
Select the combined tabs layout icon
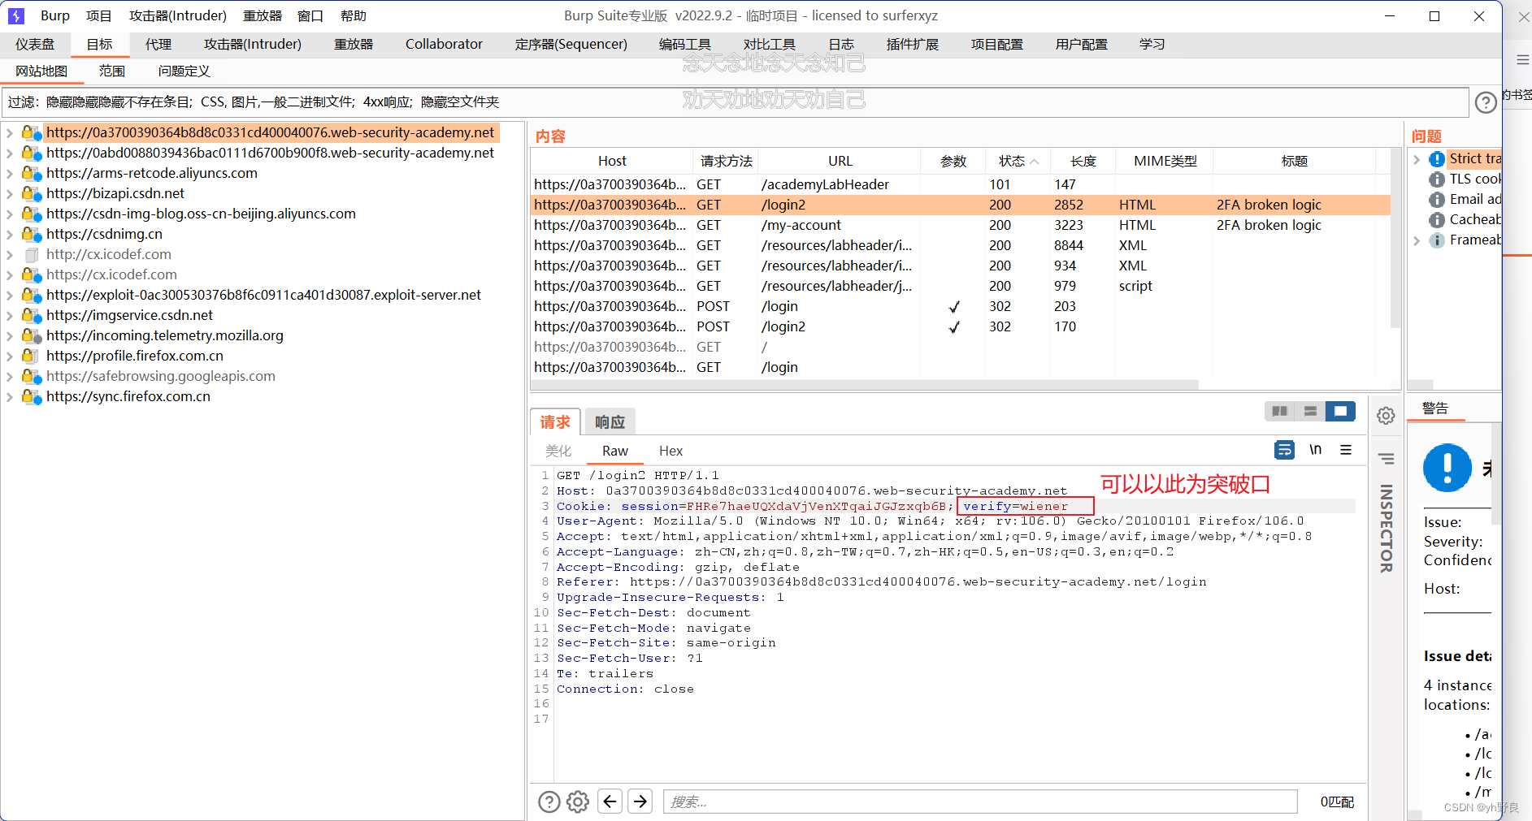tap(1340, 411)
